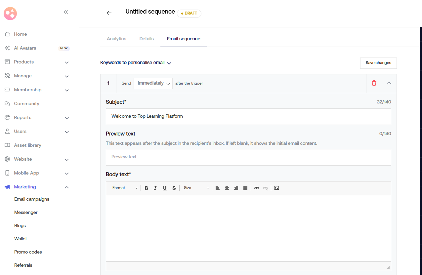Click the Save changes button
422x275 pixels.
click(378, 63)
